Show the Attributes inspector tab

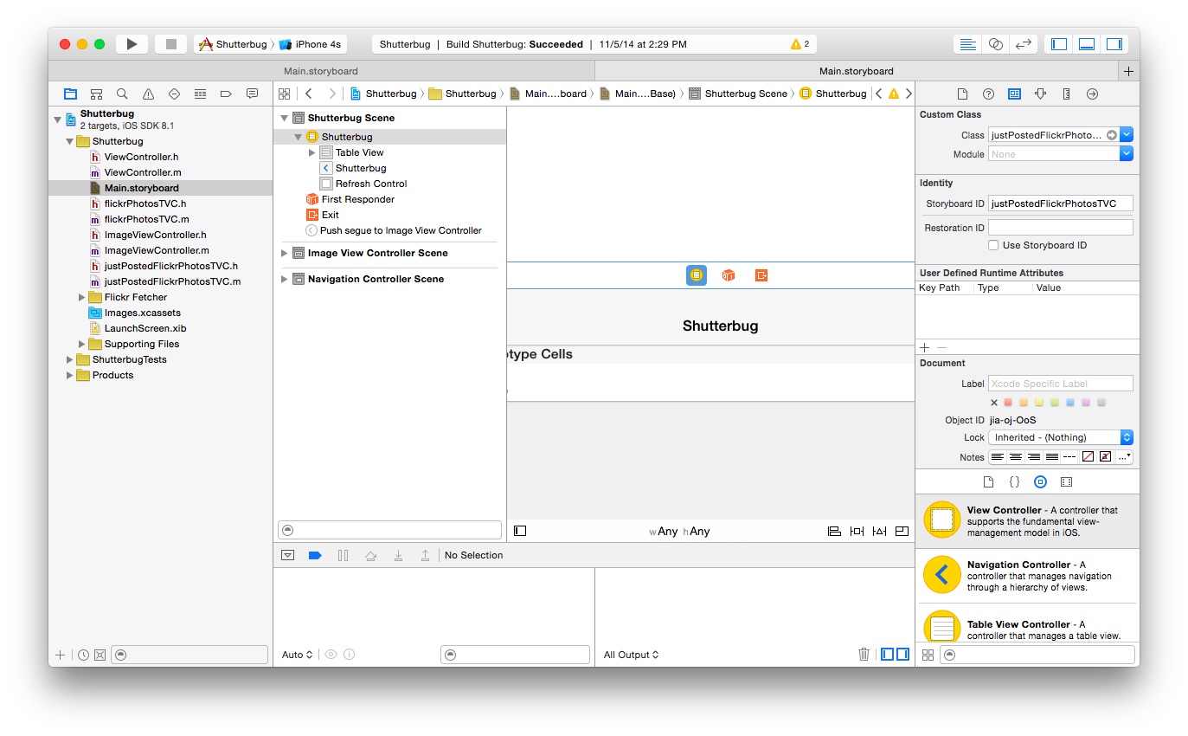pos(1040,94)
